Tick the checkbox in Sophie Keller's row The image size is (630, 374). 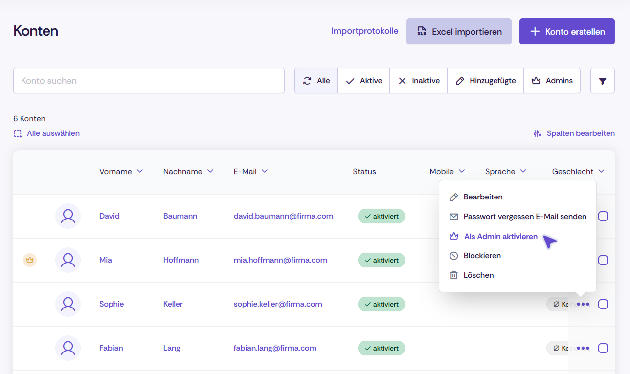coord(603,304)
